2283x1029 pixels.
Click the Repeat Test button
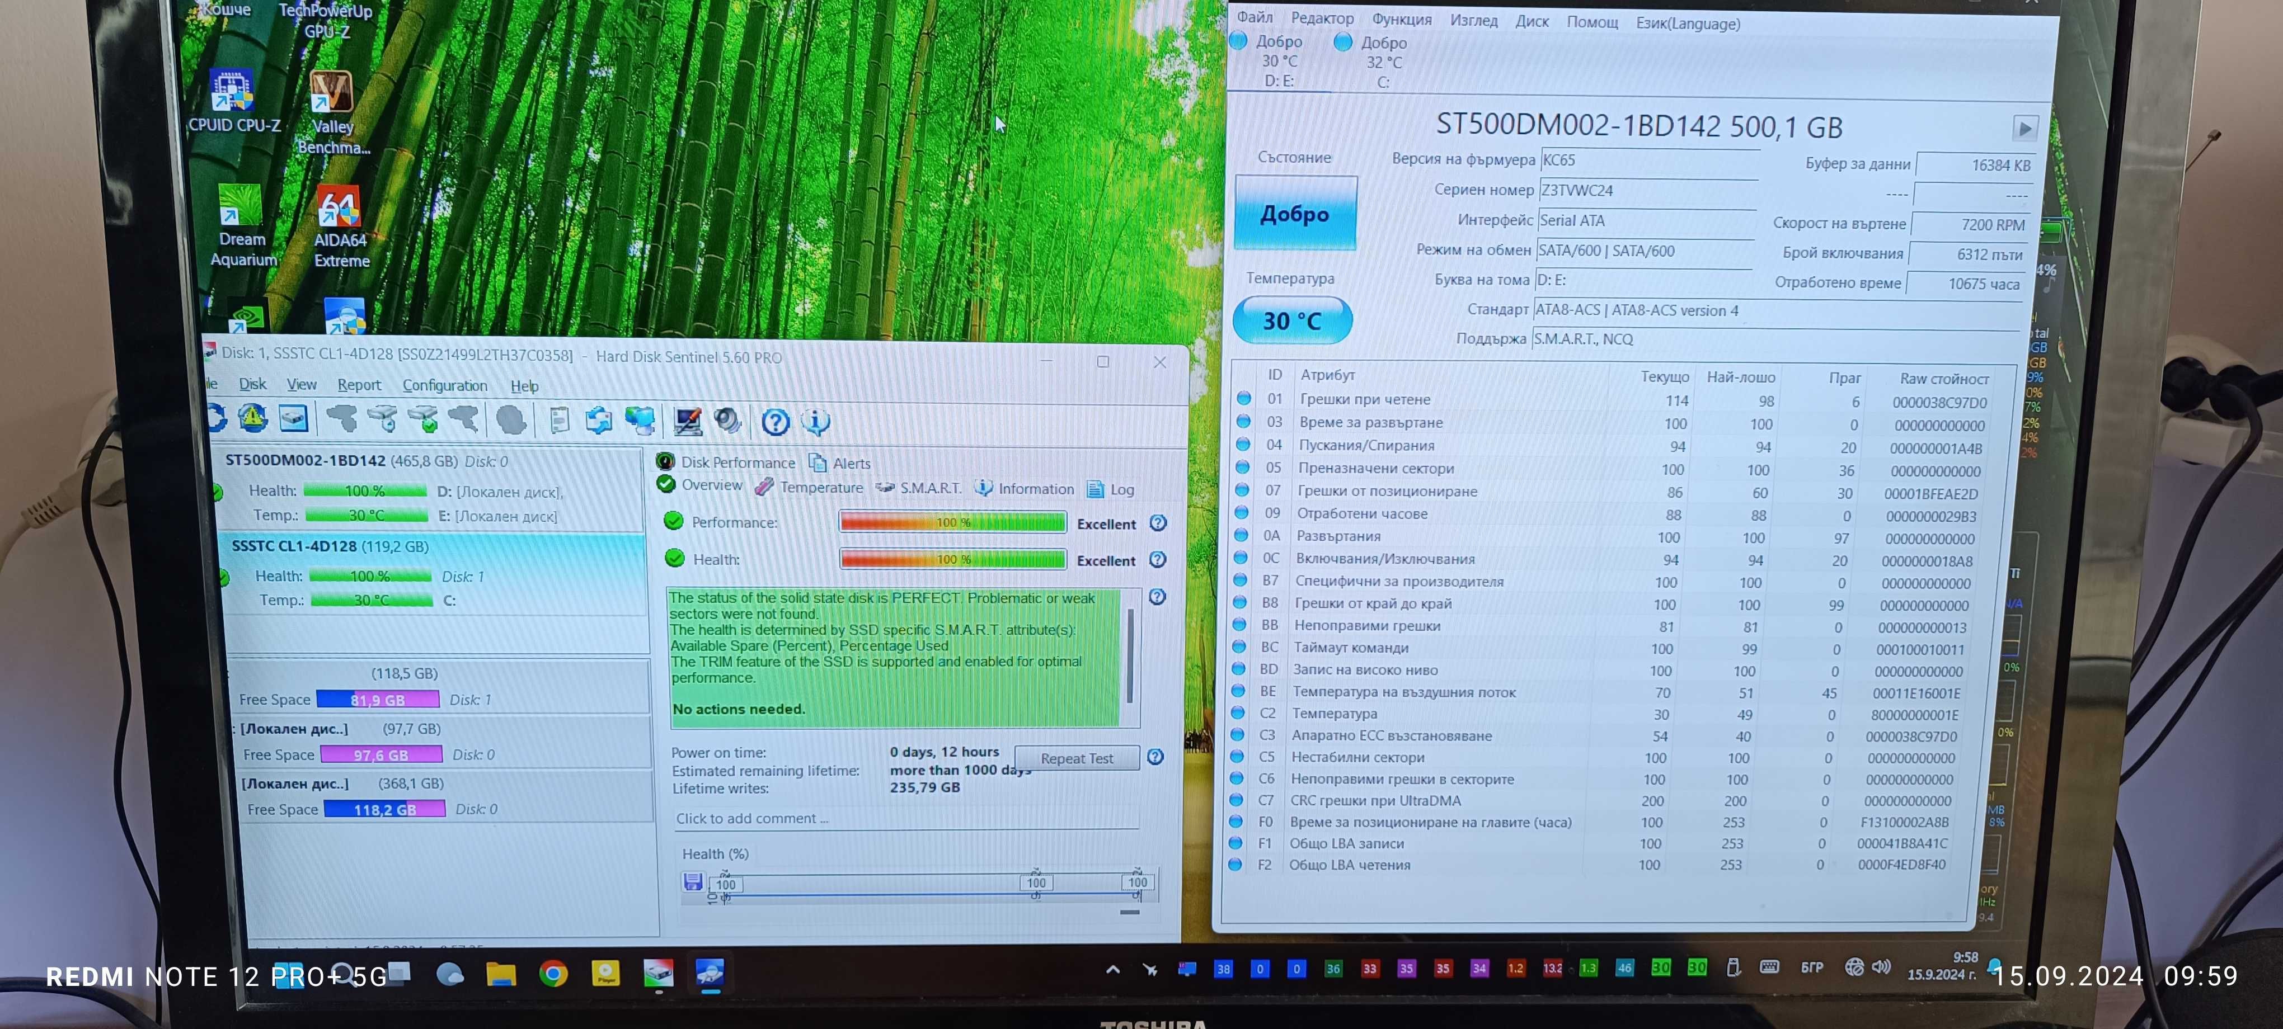coord(1077,759)
